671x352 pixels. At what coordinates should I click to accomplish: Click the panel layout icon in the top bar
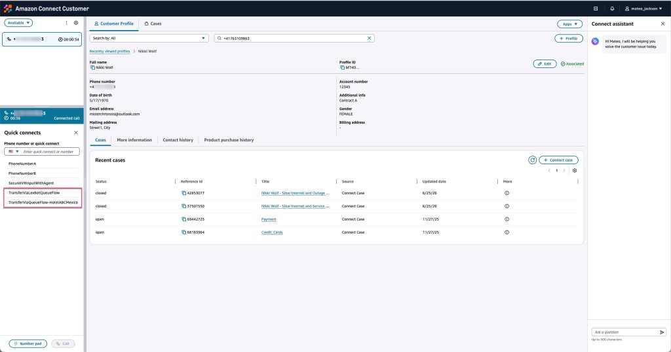(x=596, y=9)
